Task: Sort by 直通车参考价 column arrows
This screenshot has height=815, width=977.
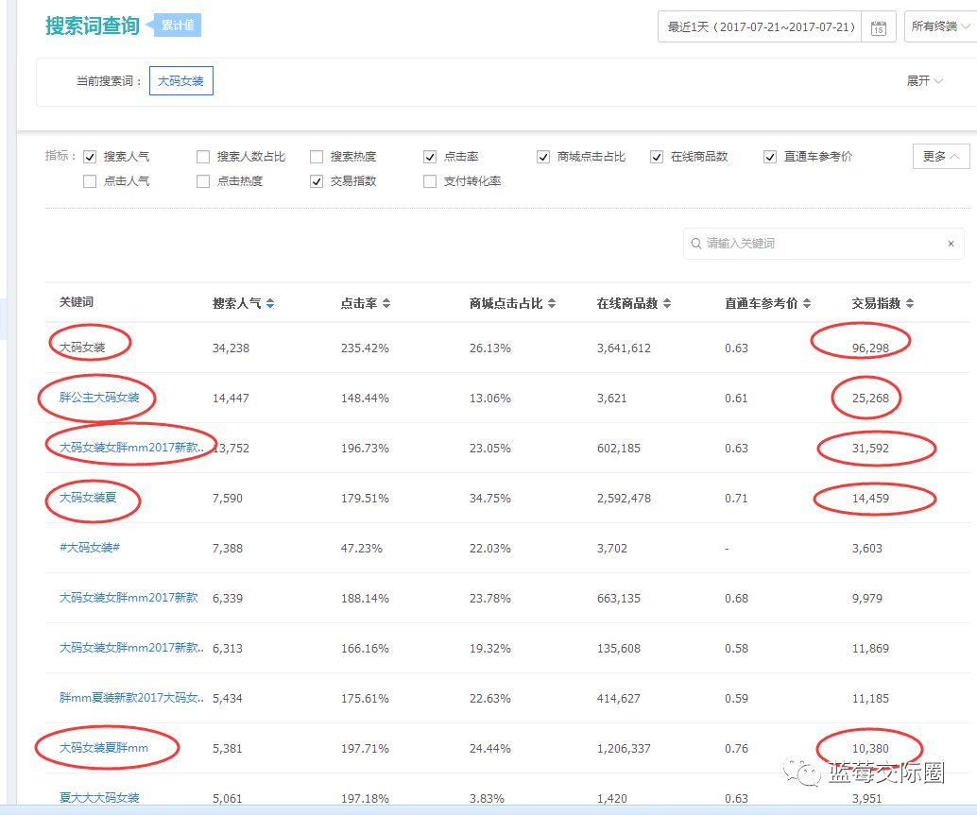Action: click(x=807, y=303)
